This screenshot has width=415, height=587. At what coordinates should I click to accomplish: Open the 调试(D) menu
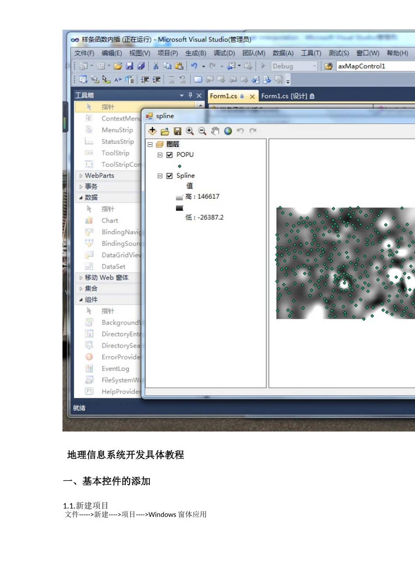click(224, 53)
